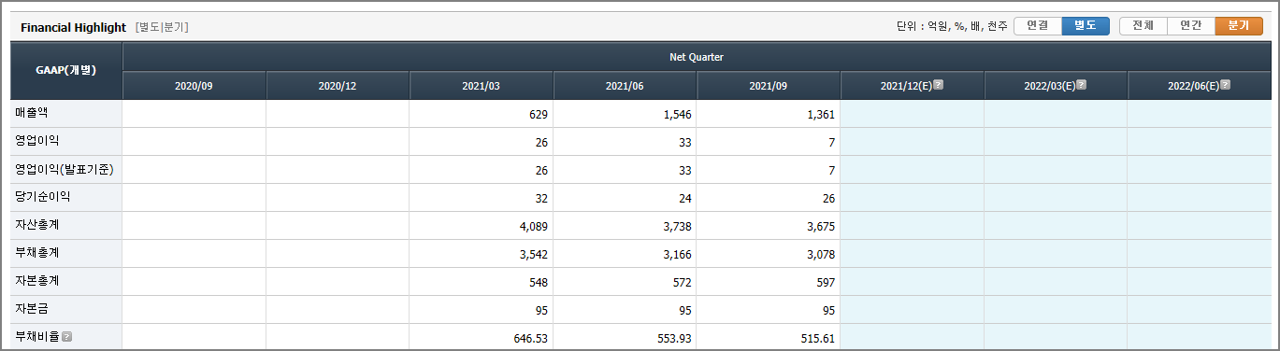The width and height of the screenshot is (1280, 351).
Task: Click help icon next to 2022/06(E)
Action: [1225, 85]
